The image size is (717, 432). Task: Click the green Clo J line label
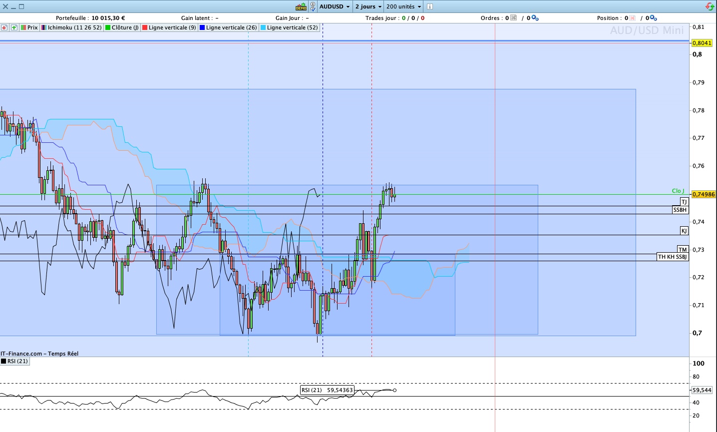click(x=678, y=191)
